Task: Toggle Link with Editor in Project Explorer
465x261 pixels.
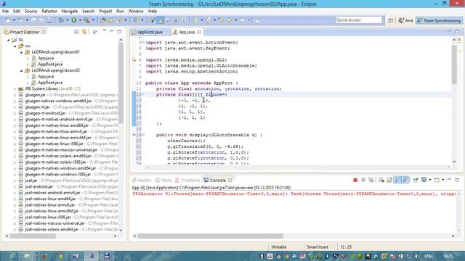Action: click(x=84, y=32)
